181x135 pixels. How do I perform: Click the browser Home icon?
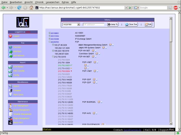31,8
